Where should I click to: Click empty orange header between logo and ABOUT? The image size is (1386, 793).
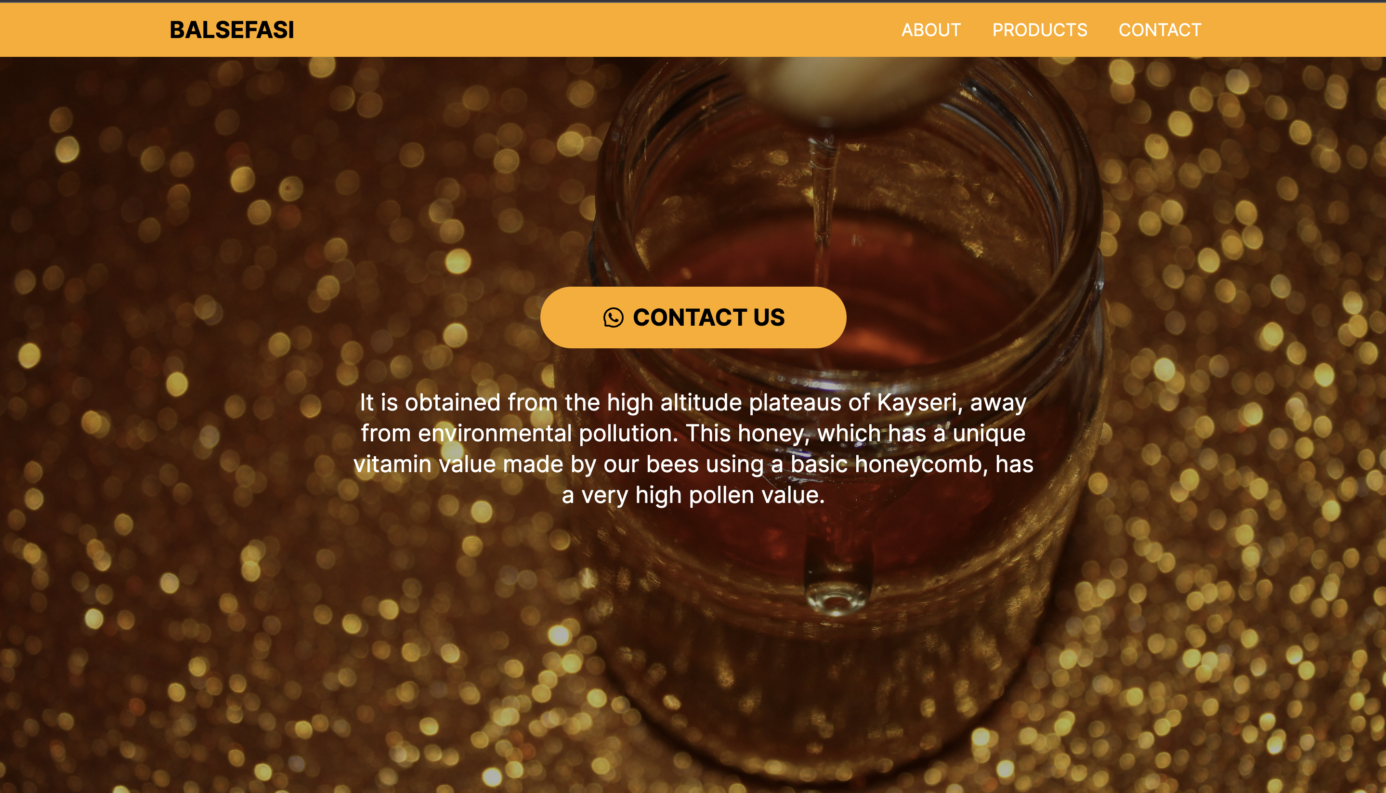pyautogui.click(x=598, y=30)
